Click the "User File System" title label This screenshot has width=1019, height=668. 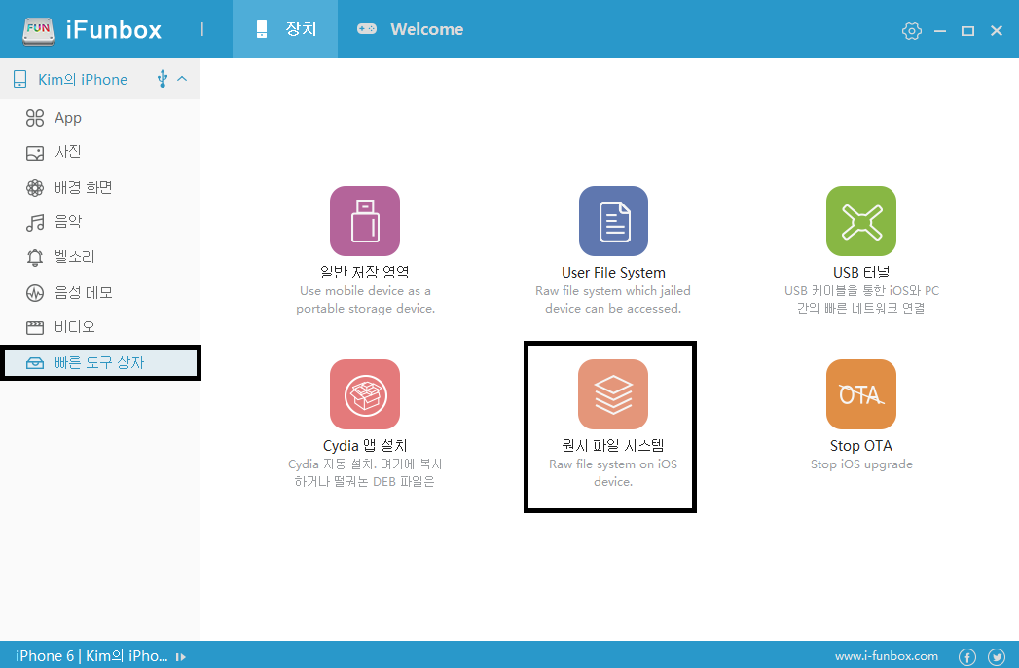pos(613,273)
